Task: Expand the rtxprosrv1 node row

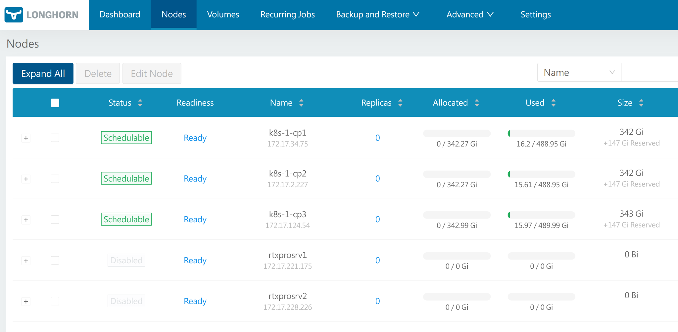Action: [26, 261]
